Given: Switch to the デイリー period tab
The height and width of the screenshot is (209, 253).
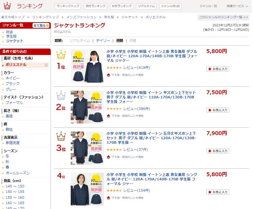Looking at the screenshot, I should pos(103,41).
